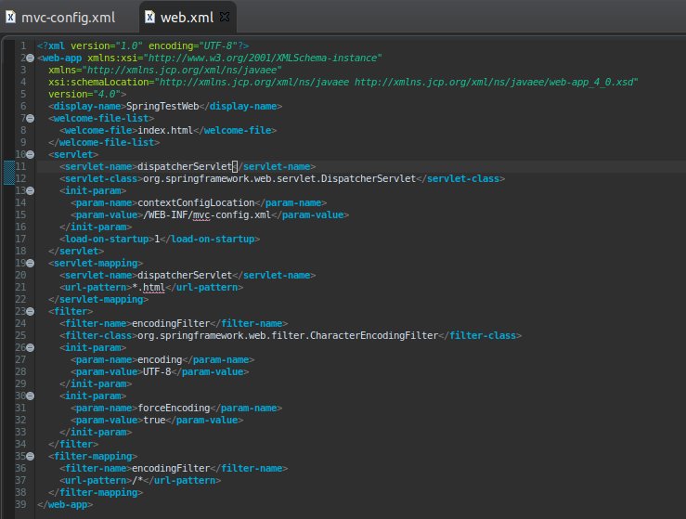Viewport: 686px width, 519px height.
Task: Click the web.xml tab file icon
Action: pos(149,17)
